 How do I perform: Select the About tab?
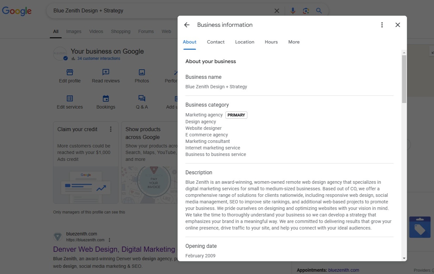tap(190, 42)
